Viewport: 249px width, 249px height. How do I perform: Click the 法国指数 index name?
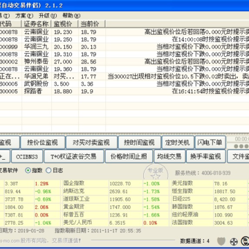(183, 223)
